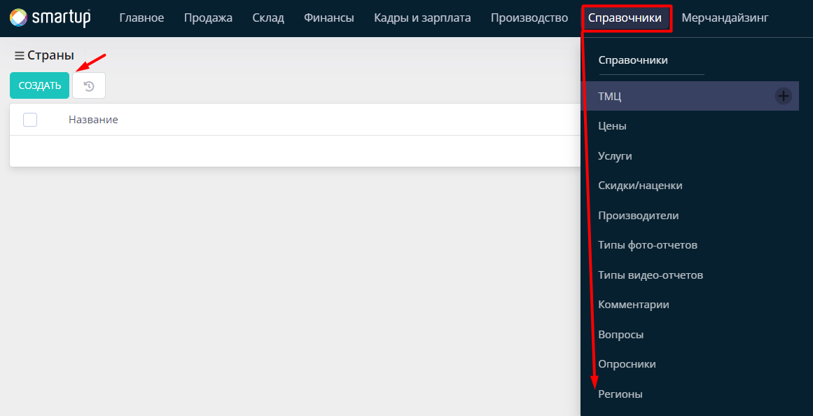The height and width of the screenshot is (416, 813).
Task: Click the plus icon next to ТМЦ
Action: coord(784,96)
